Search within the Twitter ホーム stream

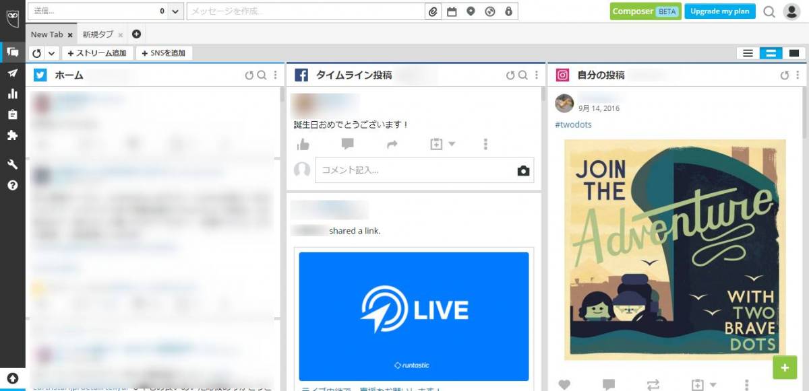tap(262, 75)
